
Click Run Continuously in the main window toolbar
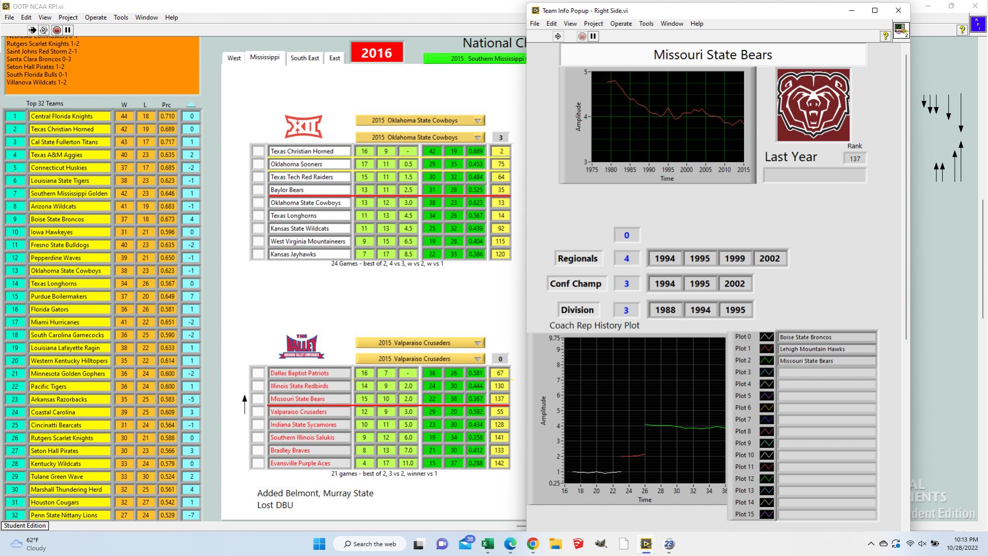(44, 30)
